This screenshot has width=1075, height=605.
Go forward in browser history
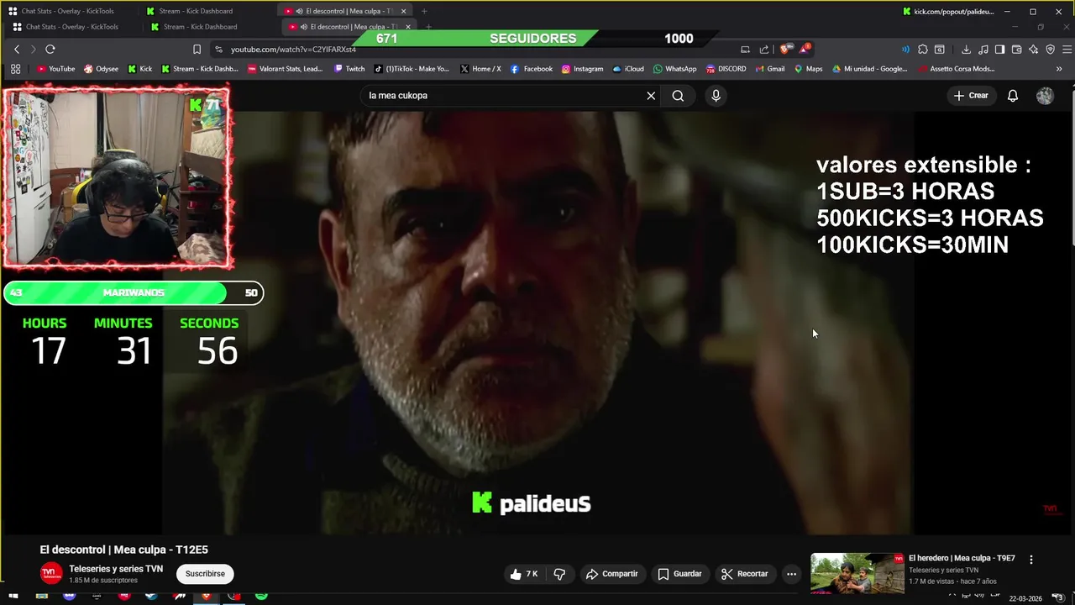pyautogui.click(x=33, y=50)
